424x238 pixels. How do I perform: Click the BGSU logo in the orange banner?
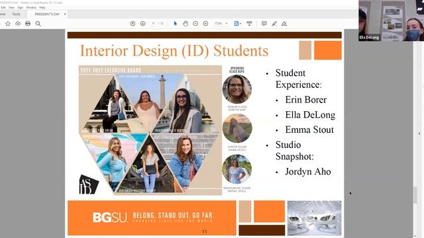pos(110,218)
